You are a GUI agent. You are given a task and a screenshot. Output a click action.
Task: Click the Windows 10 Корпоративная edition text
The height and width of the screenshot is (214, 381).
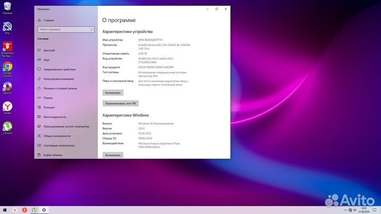[156, 124]
